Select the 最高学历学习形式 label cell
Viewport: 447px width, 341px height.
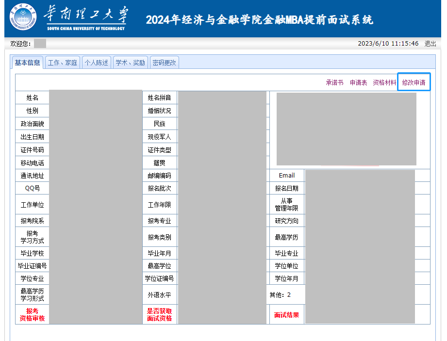tap(32, 294)
